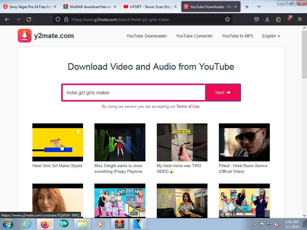This screenshot has width=307, height=230.
Task: Bookmark this page with the star icon
Action: [227, 19]
